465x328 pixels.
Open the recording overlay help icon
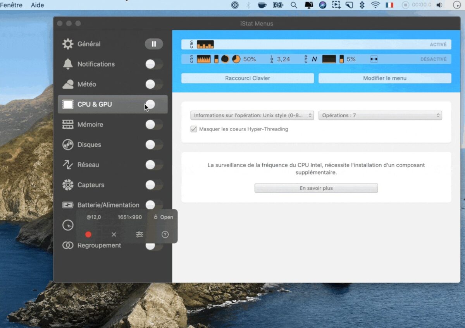pos(165,234)
